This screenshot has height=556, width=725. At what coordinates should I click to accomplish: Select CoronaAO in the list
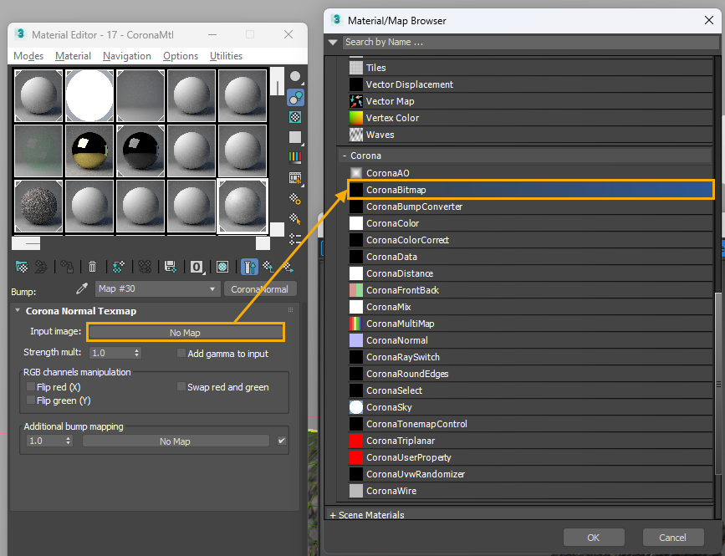530,173
